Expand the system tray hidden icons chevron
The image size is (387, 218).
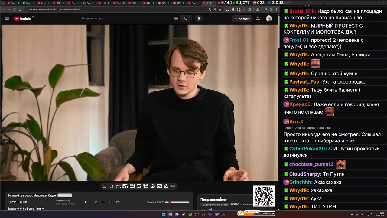351,214
